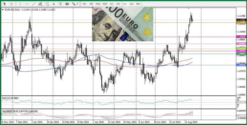Viewport: 247px width, 125px height.
Task: Click the 1.05905 price scale value
Action: click(241, 95)
